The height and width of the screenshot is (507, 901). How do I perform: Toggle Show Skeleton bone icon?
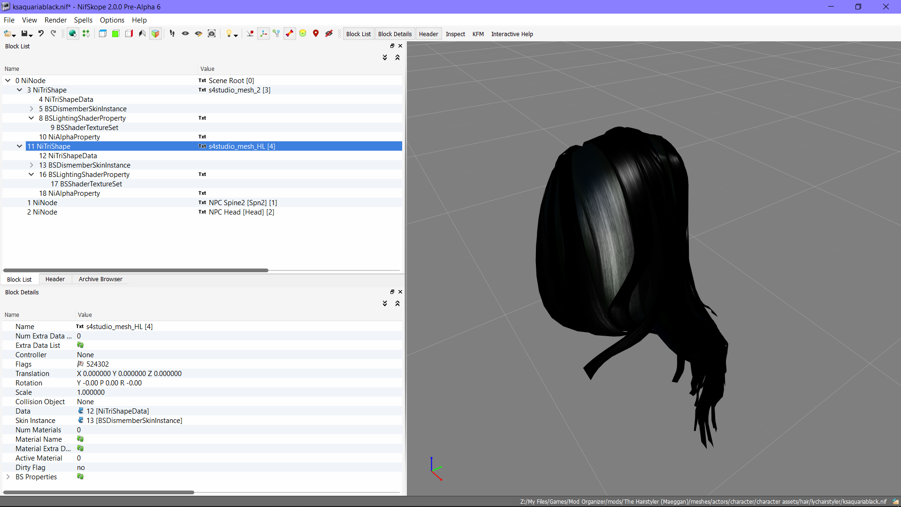click(290, 33)
